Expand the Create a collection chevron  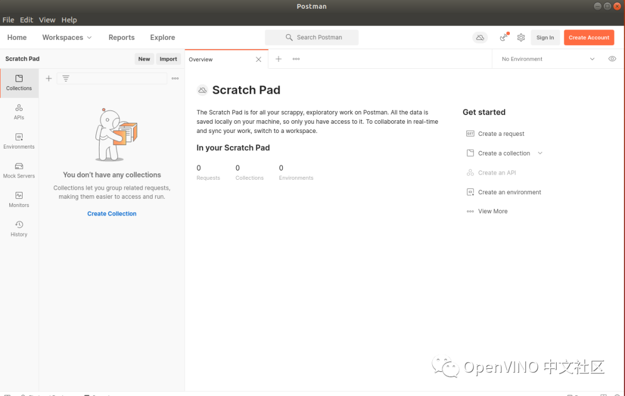(x=540, y=153)
